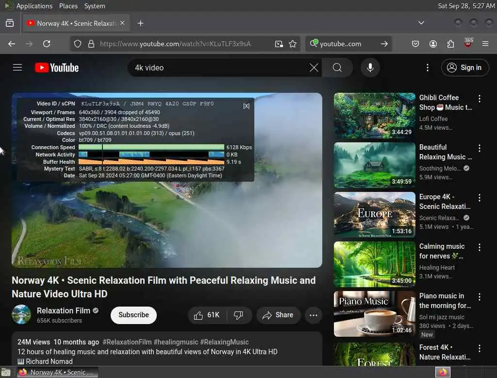497x378 pixels.
Task: Share the video
Action: pos(278,315)
